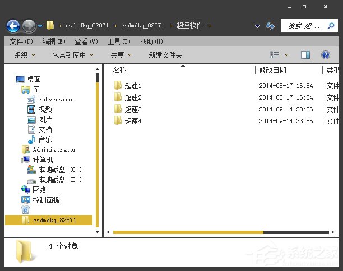The height and width of the screenshot is (271, 343).
Task: Click date 2014-08-17 16:54 of 超速1
Action: 286,86
